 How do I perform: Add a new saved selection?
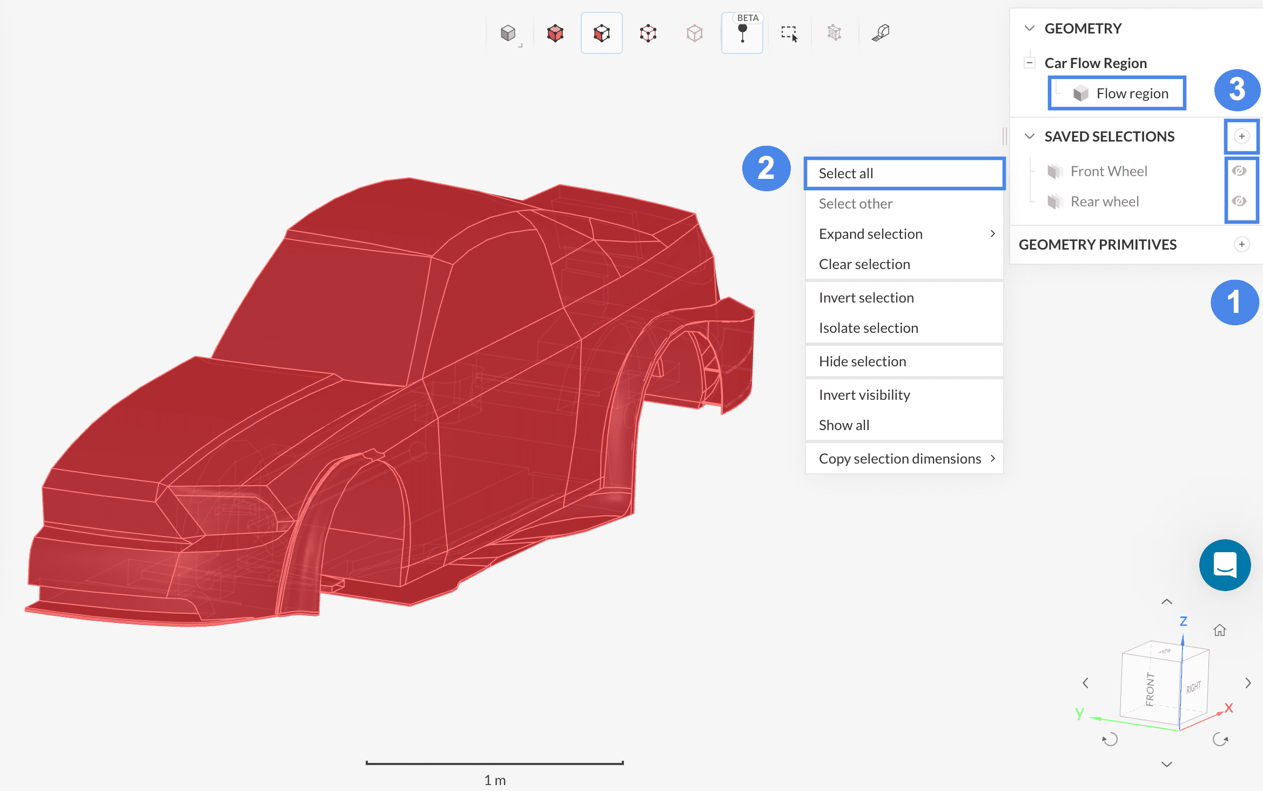(1241, 136)
